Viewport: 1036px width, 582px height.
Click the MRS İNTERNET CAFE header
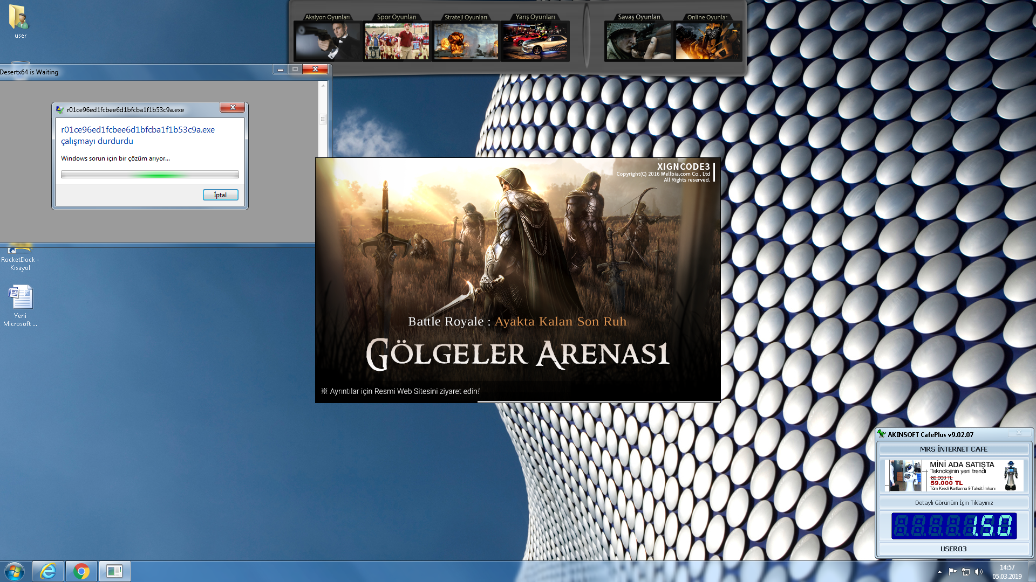954,449
